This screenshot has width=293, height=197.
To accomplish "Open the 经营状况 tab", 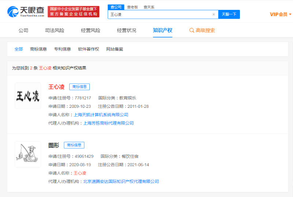I will coord(126,30).
